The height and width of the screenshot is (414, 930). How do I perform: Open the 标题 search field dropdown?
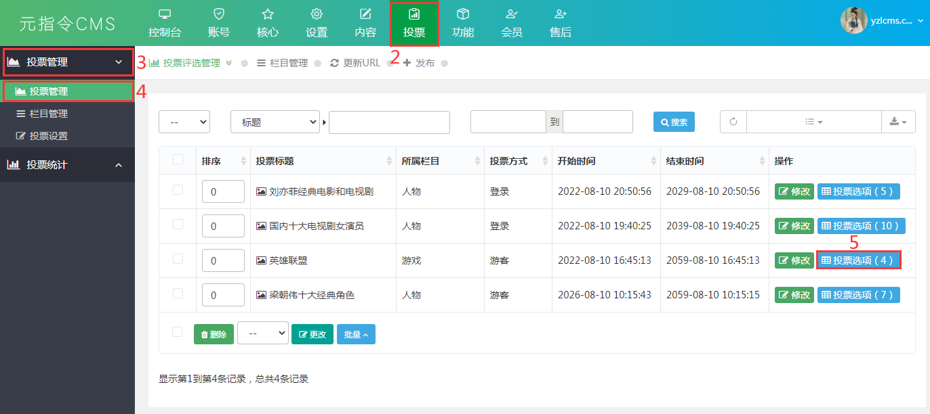275,122
